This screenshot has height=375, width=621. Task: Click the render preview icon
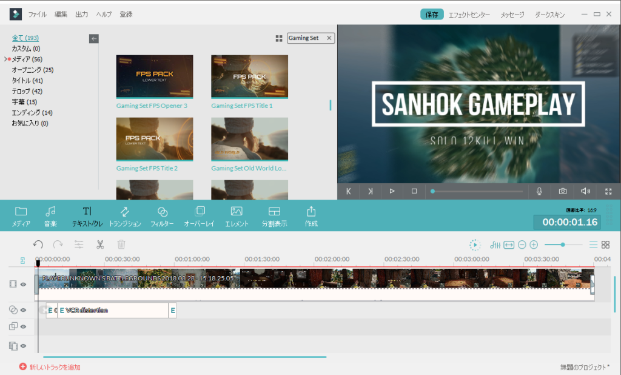click(x=475, y=245)
